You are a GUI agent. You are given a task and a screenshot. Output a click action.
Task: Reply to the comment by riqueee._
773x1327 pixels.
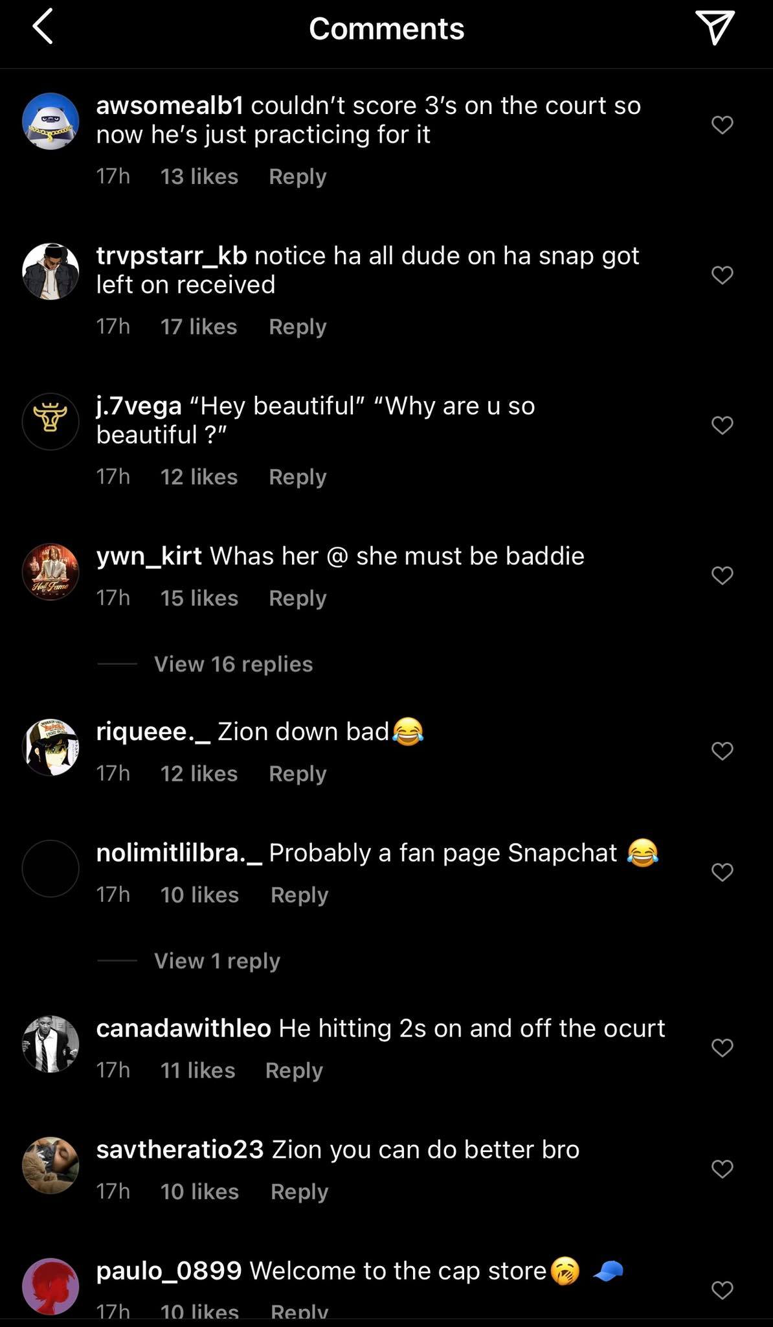297,774
